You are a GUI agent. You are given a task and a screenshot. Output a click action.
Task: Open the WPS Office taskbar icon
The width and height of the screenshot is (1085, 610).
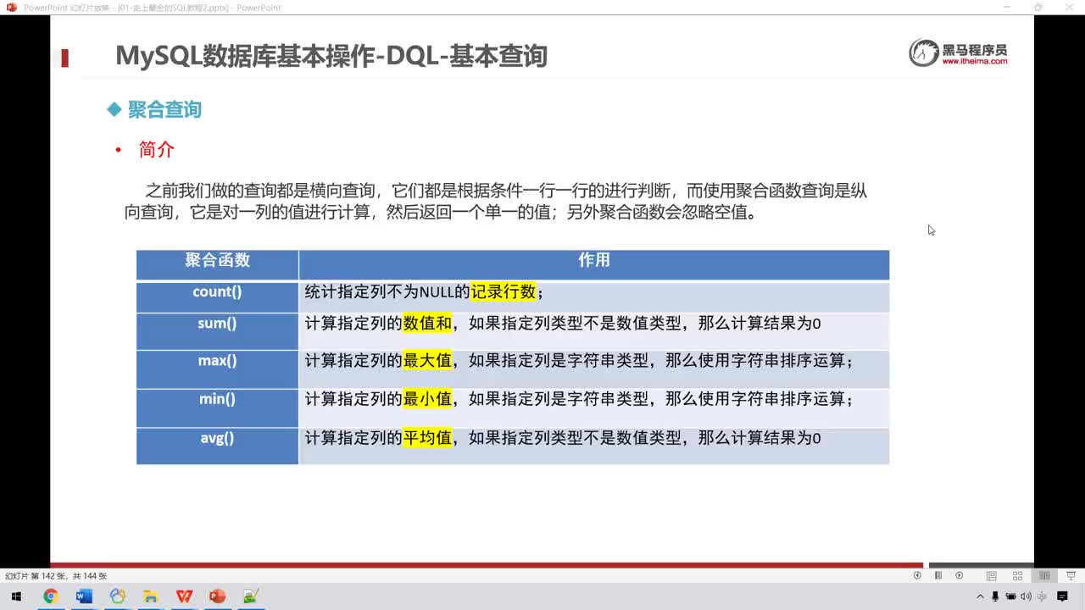(184, 596)
